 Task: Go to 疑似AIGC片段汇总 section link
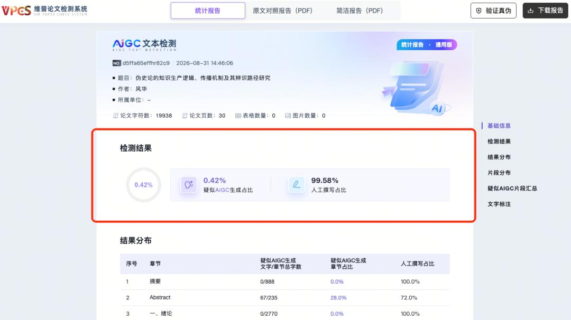[512, 189]
